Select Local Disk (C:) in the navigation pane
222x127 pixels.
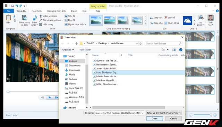76,88
